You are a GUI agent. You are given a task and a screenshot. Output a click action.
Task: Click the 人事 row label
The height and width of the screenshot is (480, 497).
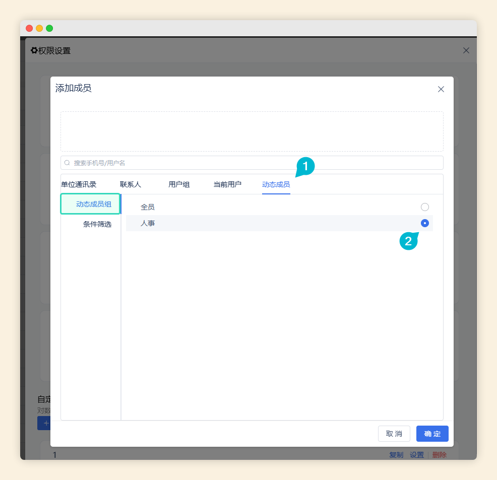(x=148, y=223)
